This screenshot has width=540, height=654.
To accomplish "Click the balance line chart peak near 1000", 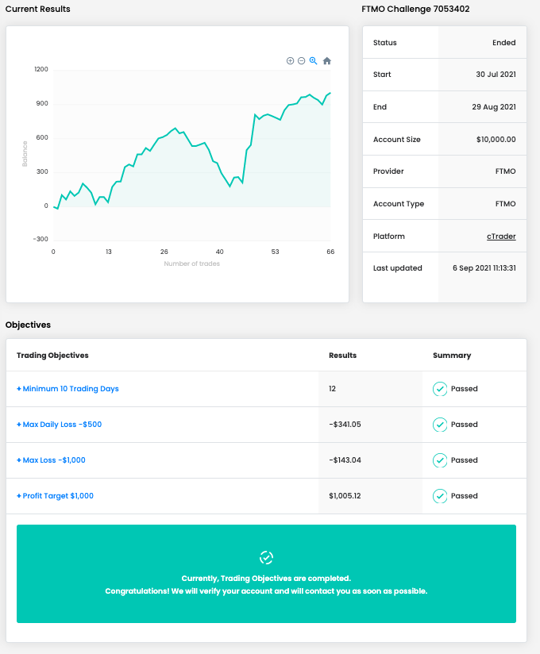I will click(x=330, y=93).
